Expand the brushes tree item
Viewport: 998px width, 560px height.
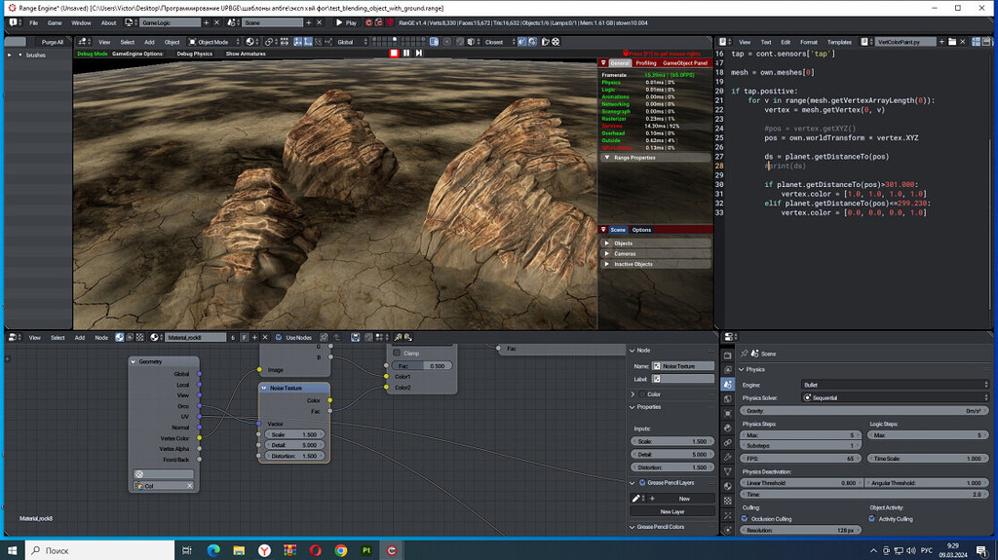pyautogui.click(x=10, y=56)
